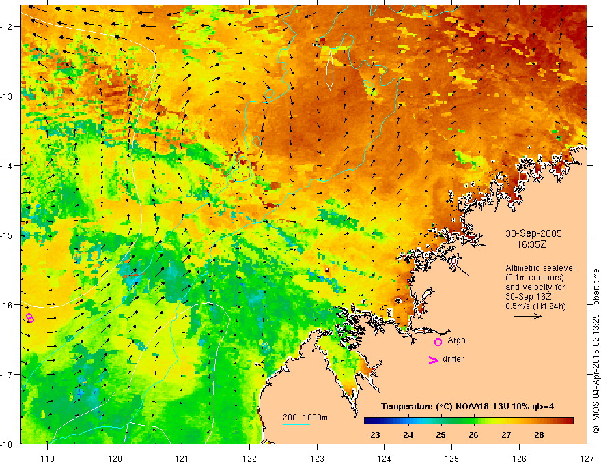
Task: Click the Argo float markers near 119°E
Action: click(x=30, y=318)
